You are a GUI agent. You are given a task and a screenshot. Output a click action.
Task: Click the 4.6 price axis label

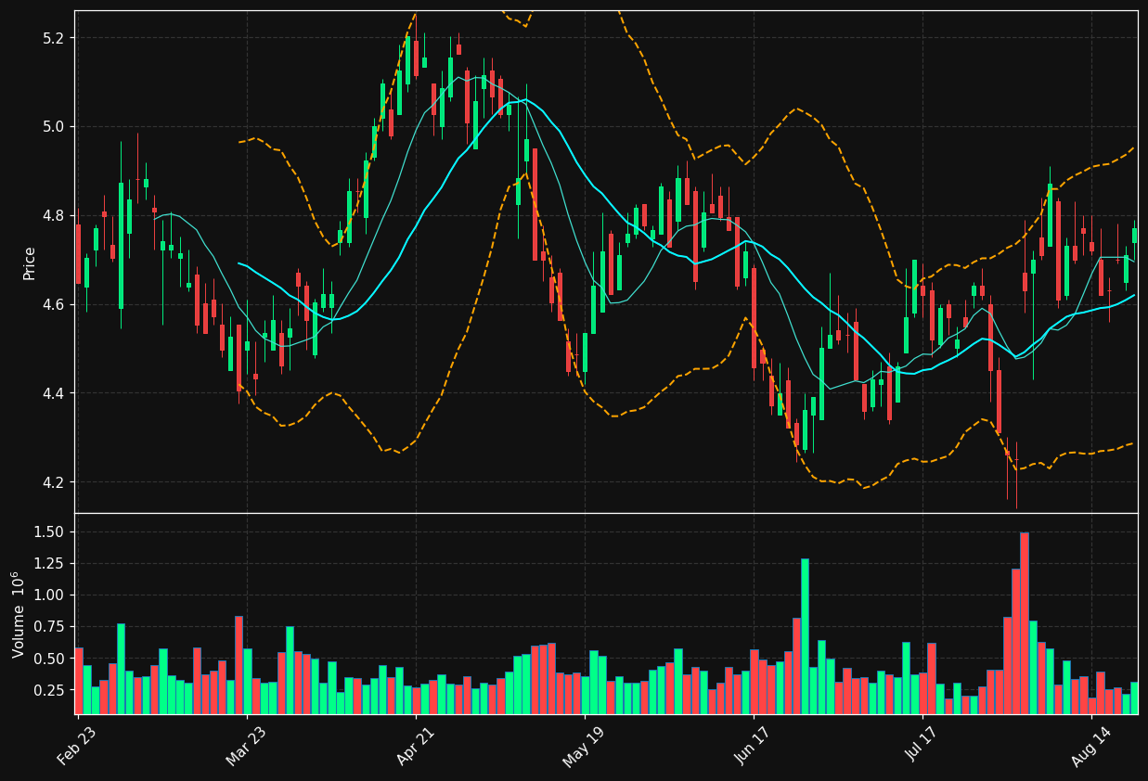click(52, 305)
